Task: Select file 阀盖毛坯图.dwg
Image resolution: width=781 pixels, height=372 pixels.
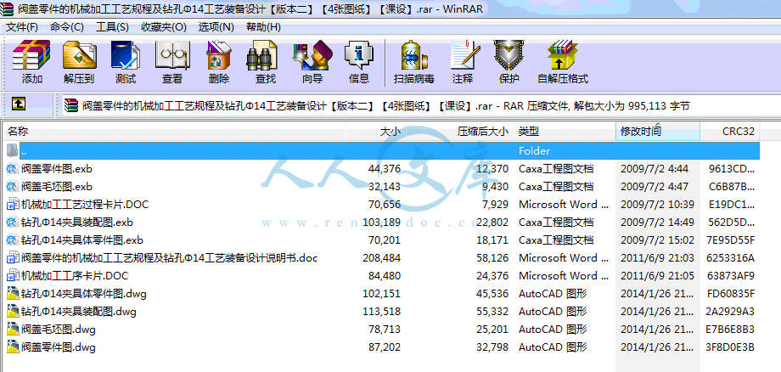Action: tap(59, 330)
